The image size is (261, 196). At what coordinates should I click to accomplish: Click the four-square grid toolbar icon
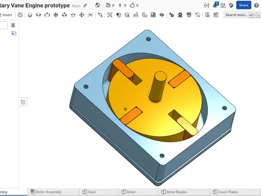point(153,15)
